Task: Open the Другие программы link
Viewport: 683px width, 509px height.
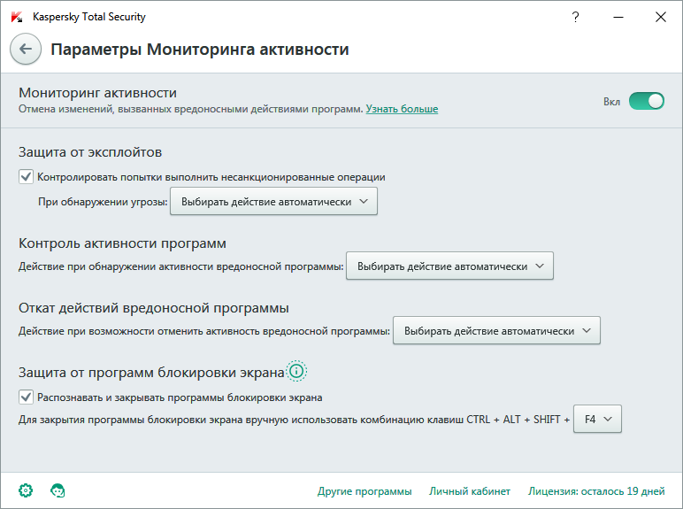Action: [365, 491]
